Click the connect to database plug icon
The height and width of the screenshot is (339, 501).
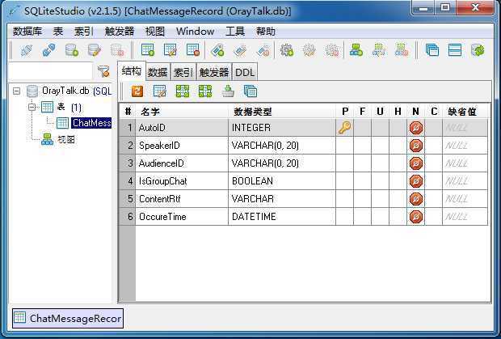(x=26, y=50)
